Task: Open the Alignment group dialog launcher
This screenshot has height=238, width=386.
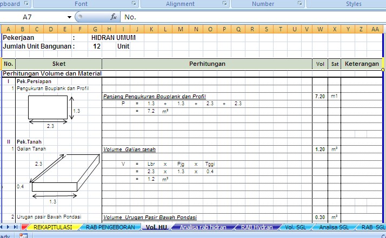Action: coord(225,3)
